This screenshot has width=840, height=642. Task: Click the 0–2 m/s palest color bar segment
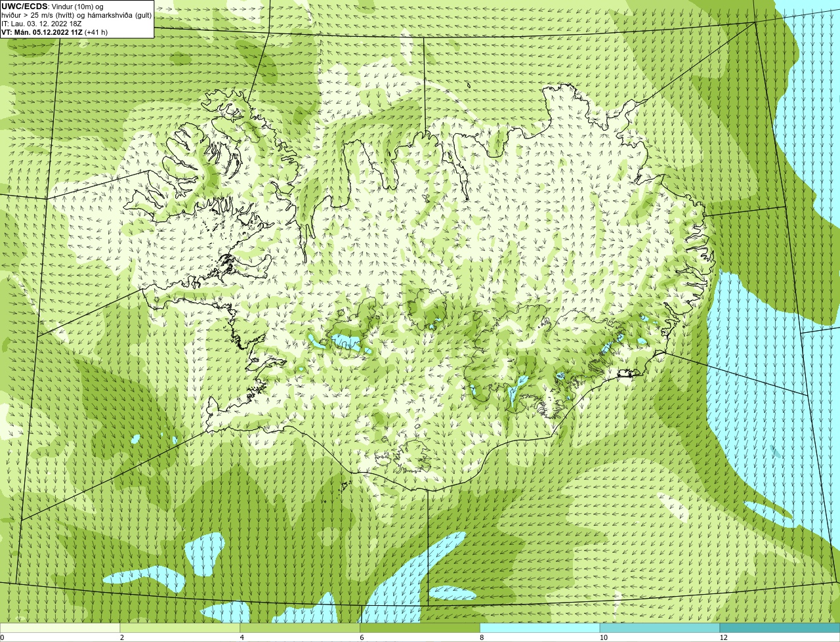point(60,628)
